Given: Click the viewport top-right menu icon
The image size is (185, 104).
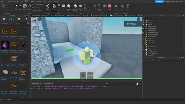Looking at the screenshot, I should [139, 19].
